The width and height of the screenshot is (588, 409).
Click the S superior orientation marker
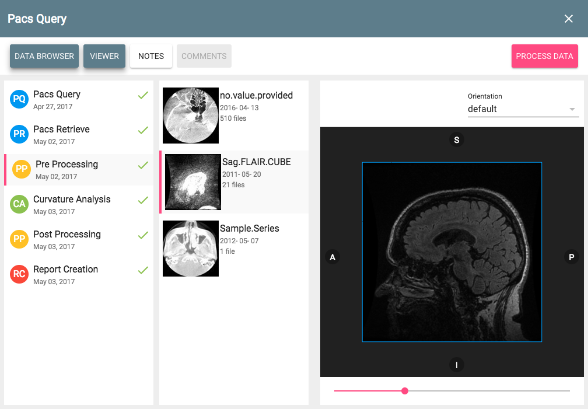(457, 140)
